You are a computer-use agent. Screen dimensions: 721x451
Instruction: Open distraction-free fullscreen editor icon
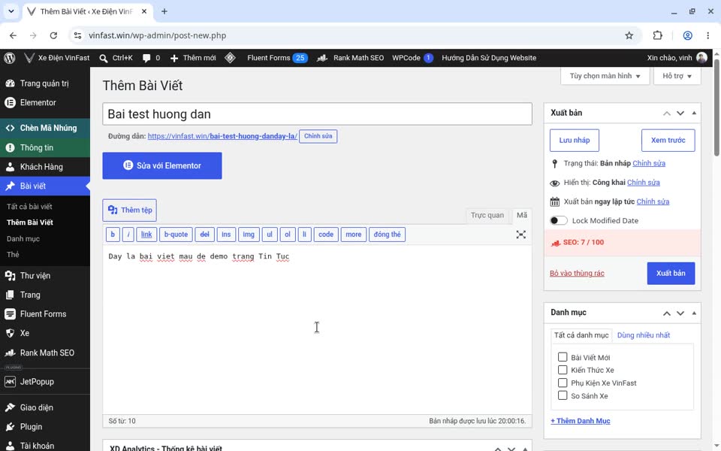tap(520, 235)
